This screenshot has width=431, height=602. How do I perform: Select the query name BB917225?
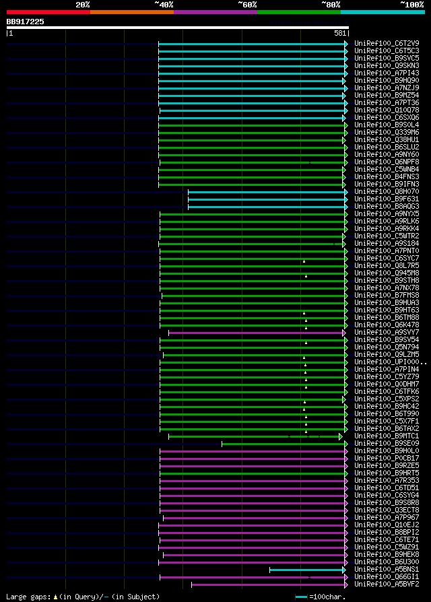pos(26,22)
